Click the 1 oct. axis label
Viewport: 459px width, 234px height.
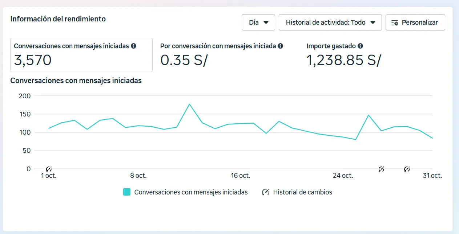(x=49, y=176)
